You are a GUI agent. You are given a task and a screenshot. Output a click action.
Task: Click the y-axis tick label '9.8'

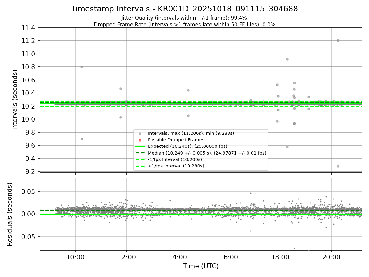31,132
